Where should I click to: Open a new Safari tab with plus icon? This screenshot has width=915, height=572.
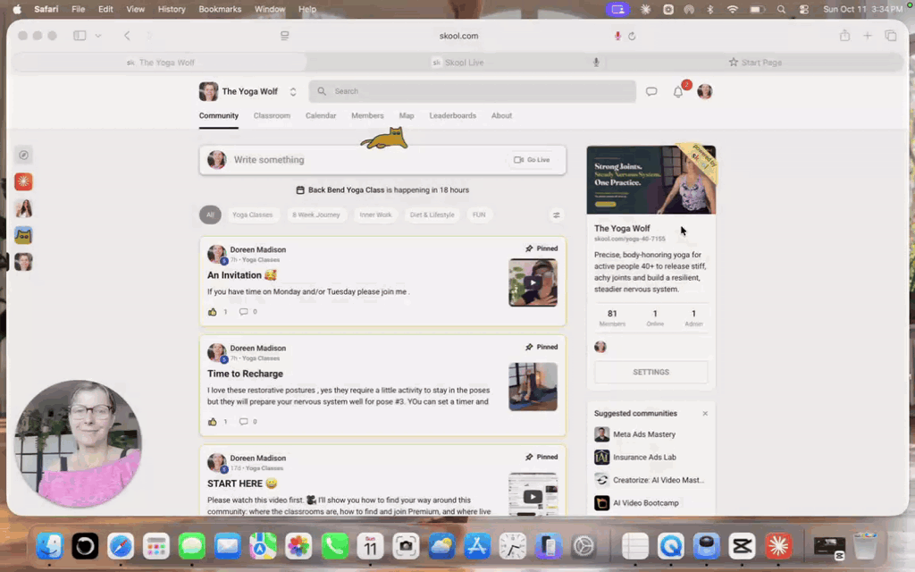point(868,36)
